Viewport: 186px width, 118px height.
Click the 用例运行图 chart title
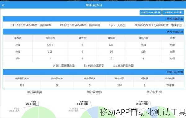coord(94,92)
